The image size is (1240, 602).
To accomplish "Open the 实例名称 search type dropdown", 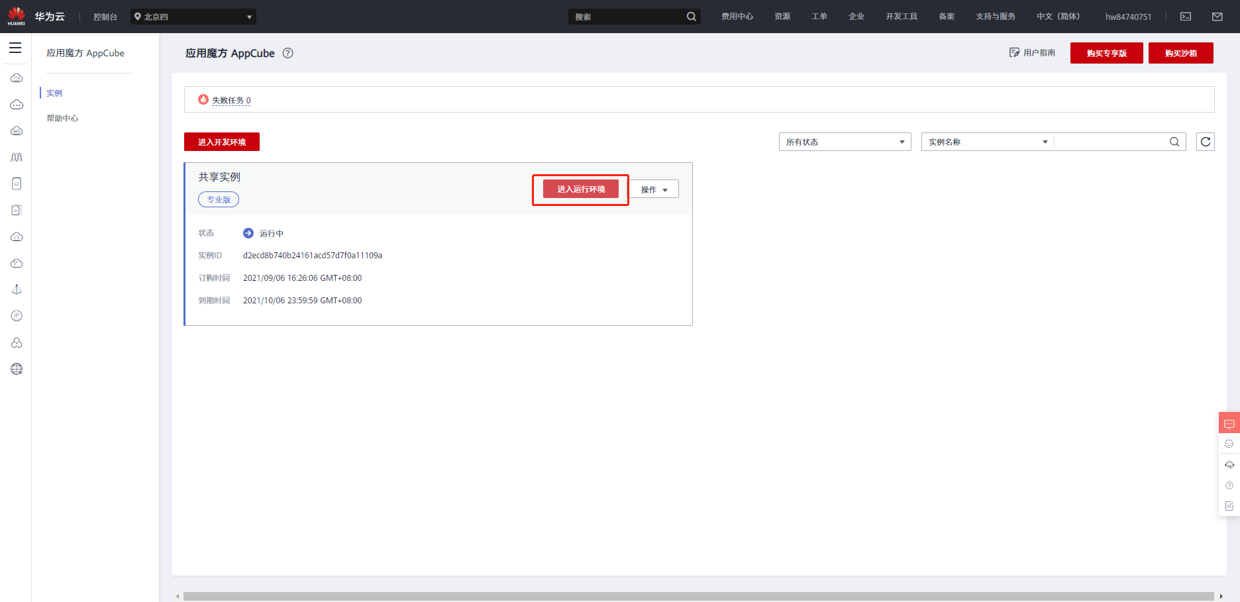I will (988, 142).
